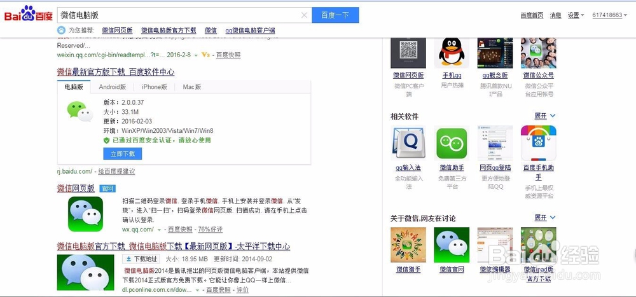
Task: Open the 网页qq登陆 link
Action: pos(495,167)
